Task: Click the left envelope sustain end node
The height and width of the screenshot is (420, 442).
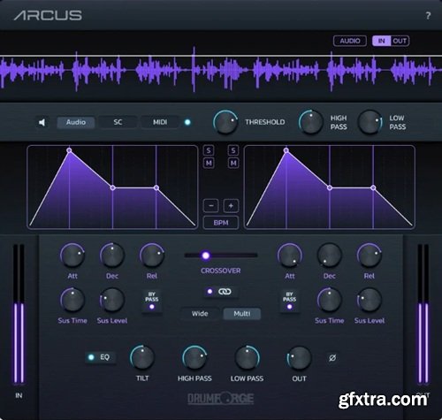Action: pos(156,187)
